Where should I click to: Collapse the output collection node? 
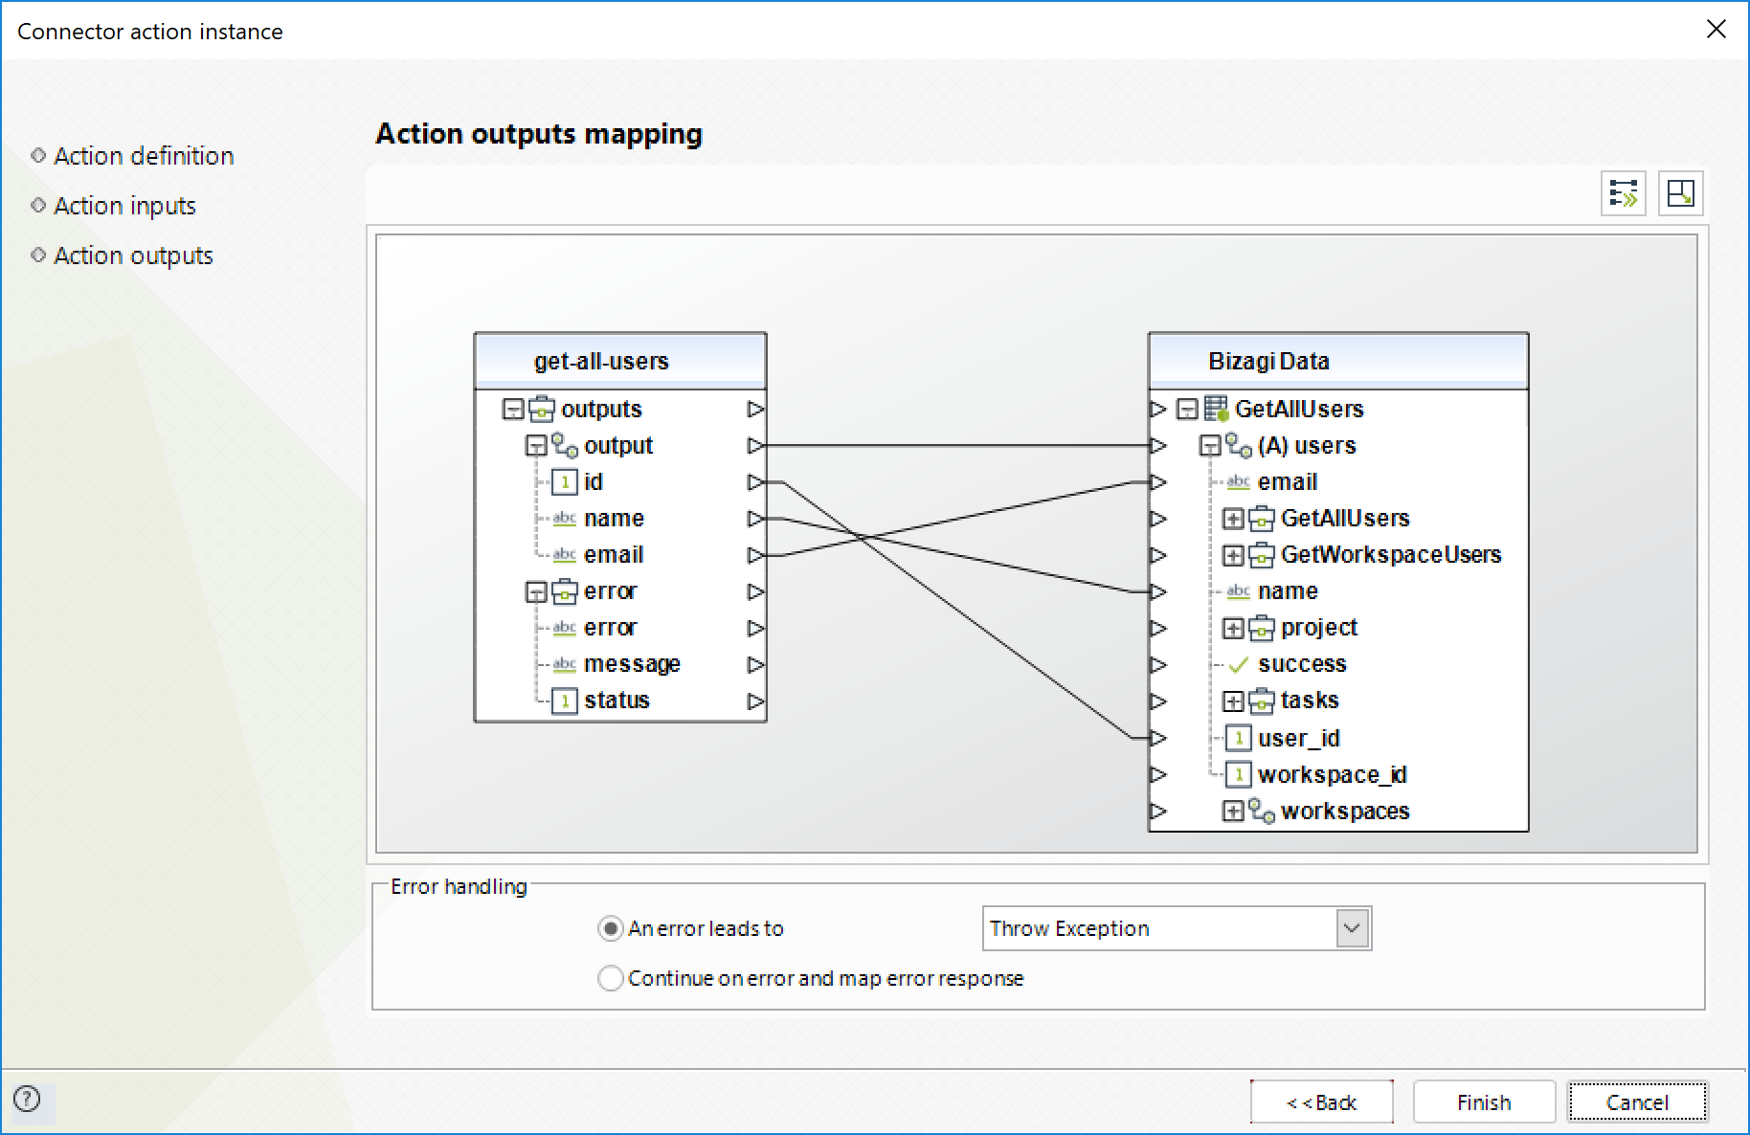pyautogui.click(x=536, y=446)
